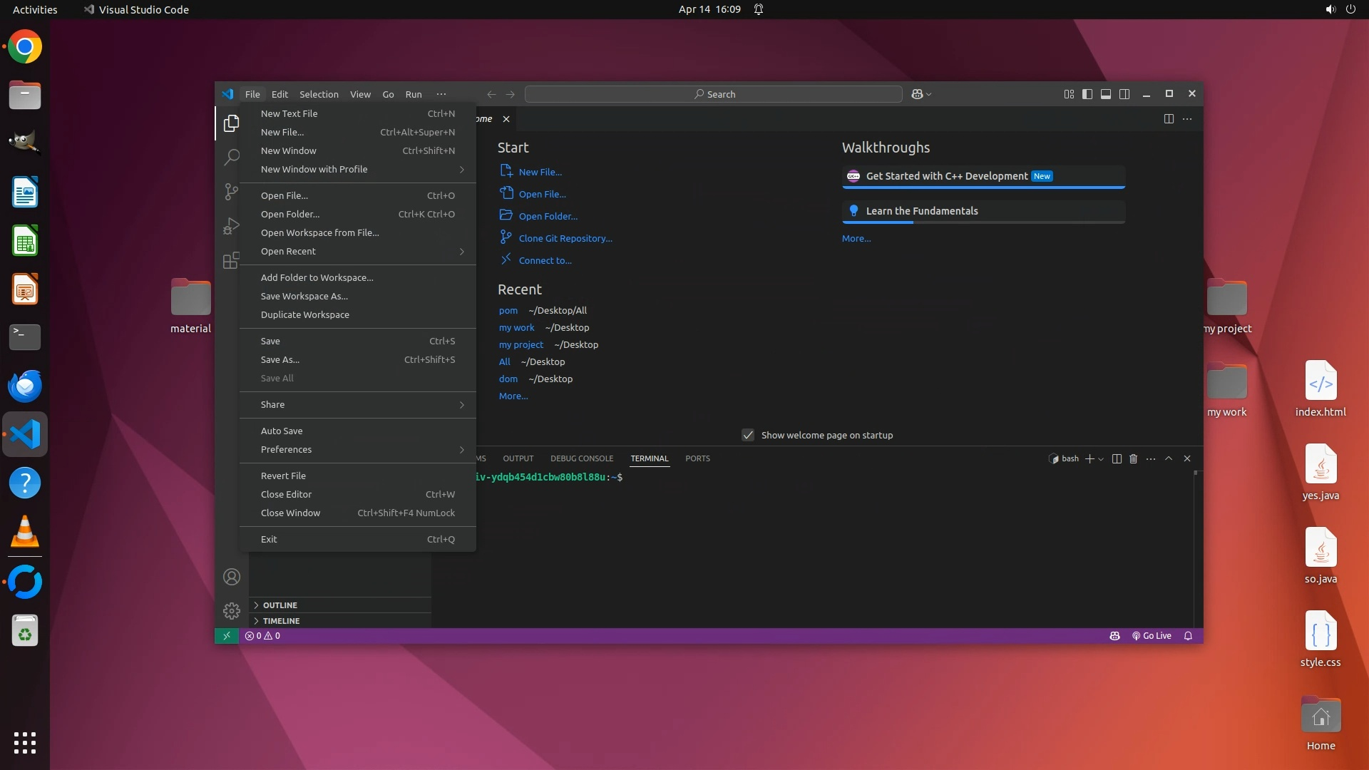This screenshot has height=770, width=1369.
Task: Toggle Auto Save in File menu
Action: click(282, 431)
